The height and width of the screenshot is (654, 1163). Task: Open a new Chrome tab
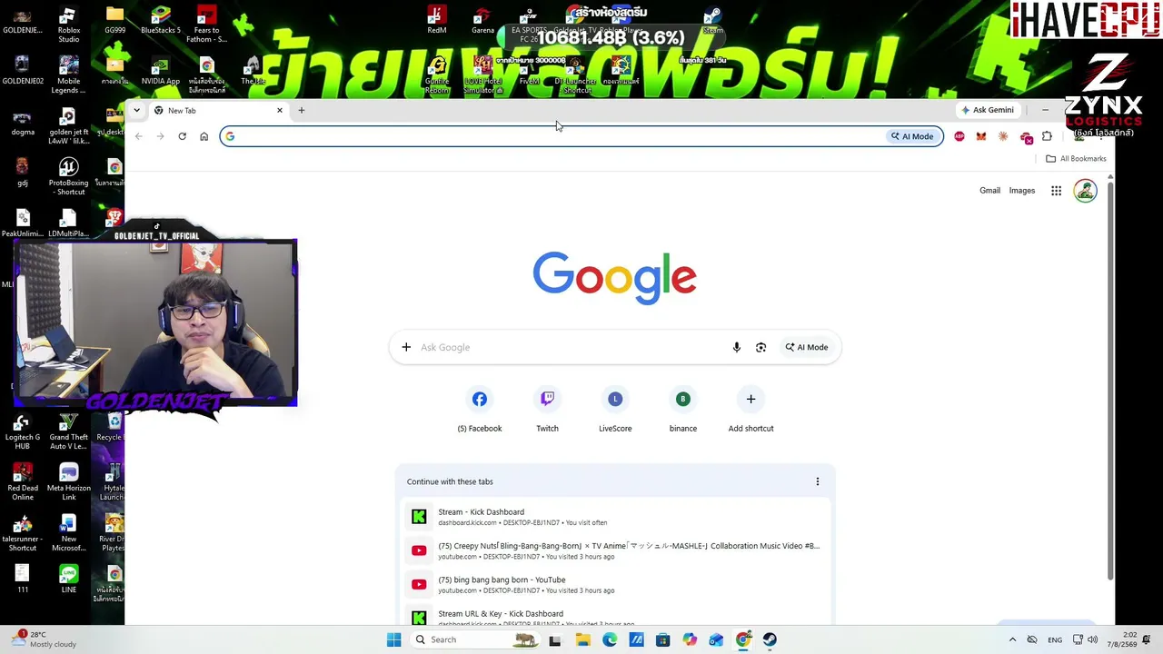point(301,110)
